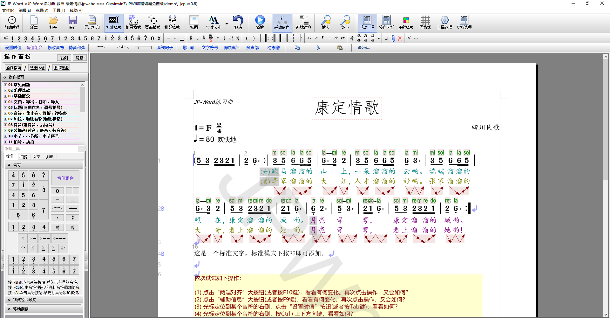Enable 多彩模式 colorful mode
The image size is (610, 318).
[x=406, y=23]
